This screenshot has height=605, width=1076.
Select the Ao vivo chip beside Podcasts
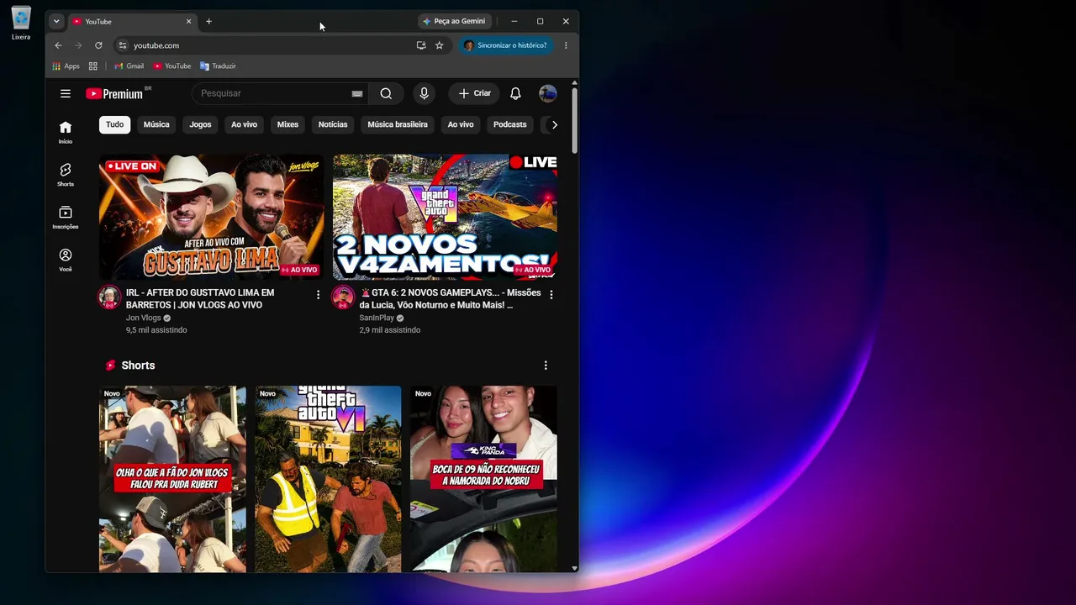pyautogui.click(x=461, y=124)
